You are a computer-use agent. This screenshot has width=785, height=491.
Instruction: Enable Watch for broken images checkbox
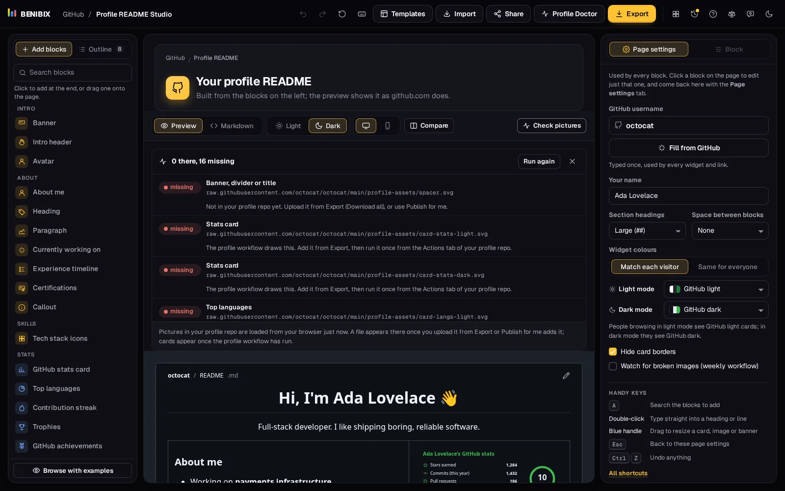coord(613,366)
